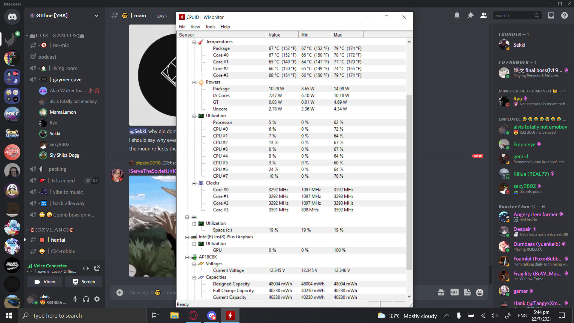Open hentai text channel
The image size is (574, 323).
65,240
